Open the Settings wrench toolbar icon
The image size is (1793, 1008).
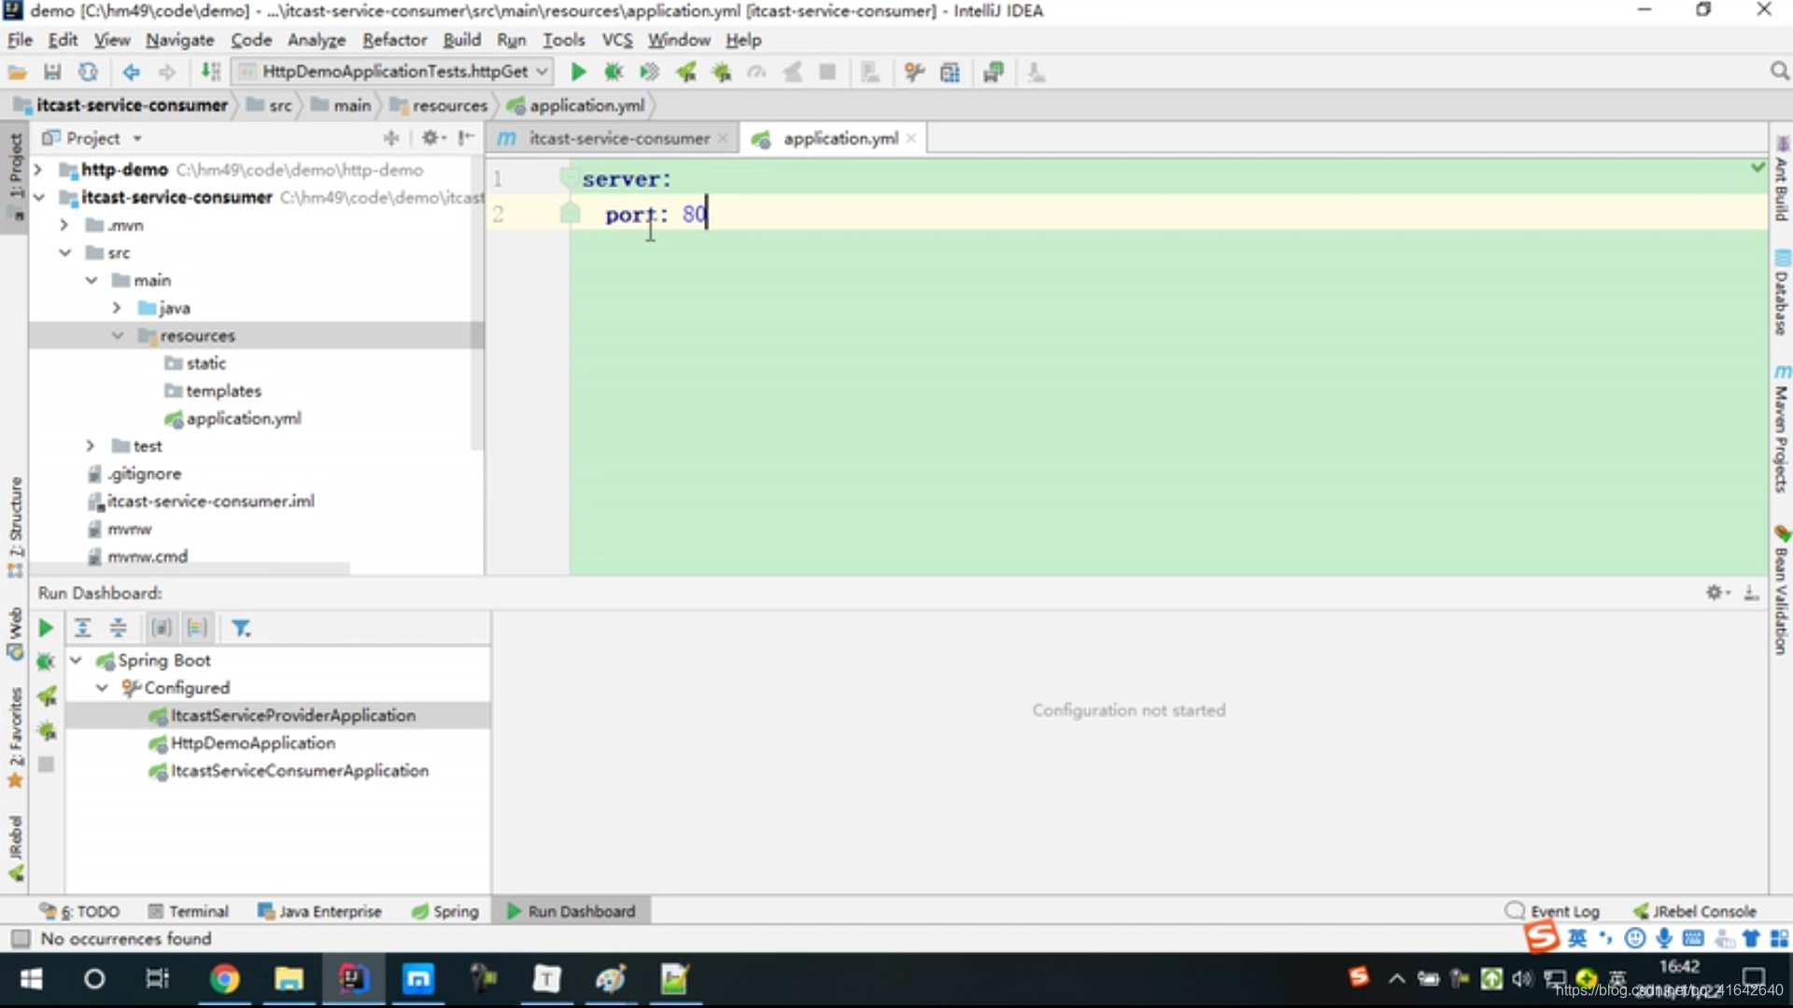(914, 72)
